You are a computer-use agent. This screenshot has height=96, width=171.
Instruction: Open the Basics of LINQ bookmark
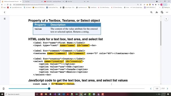coord(39,7)
